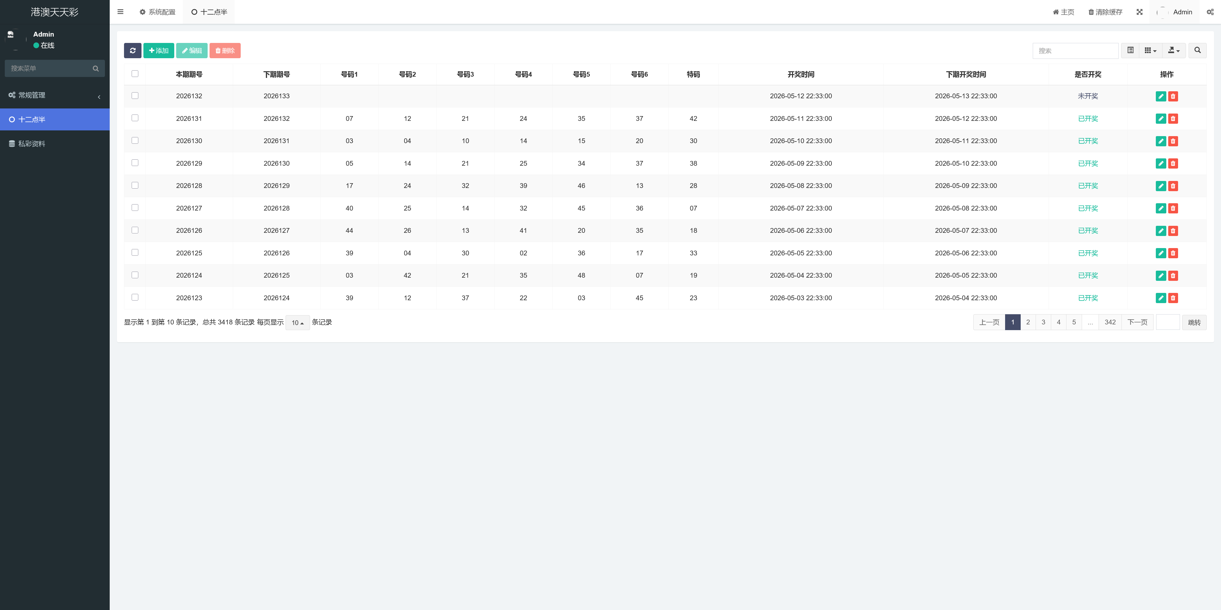Go to pagination page 2
This screenshot has height=610, width=1221.
tap(1028, 322)
